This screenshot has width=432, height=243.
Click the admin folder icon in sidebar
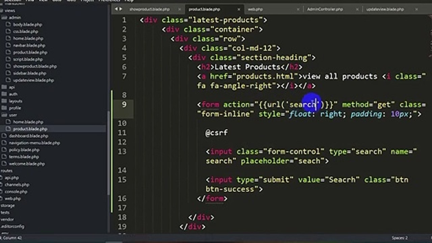[4, 18]
